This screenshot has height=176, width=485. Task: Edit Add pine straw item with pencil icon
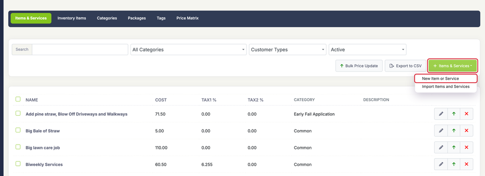[441, 114]
